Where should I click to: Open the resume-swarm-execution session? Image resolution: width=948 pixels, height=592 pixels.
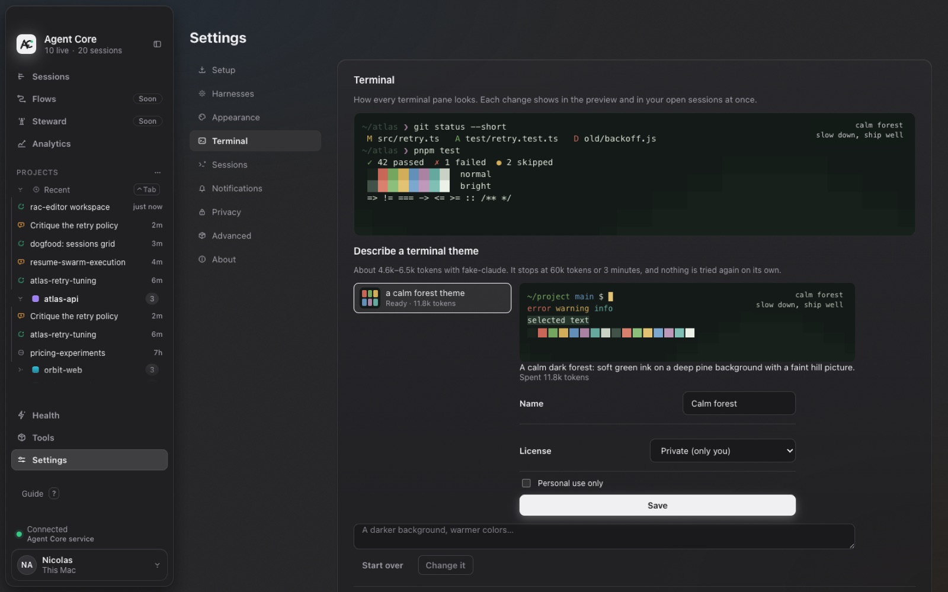[x=89, y=262]
